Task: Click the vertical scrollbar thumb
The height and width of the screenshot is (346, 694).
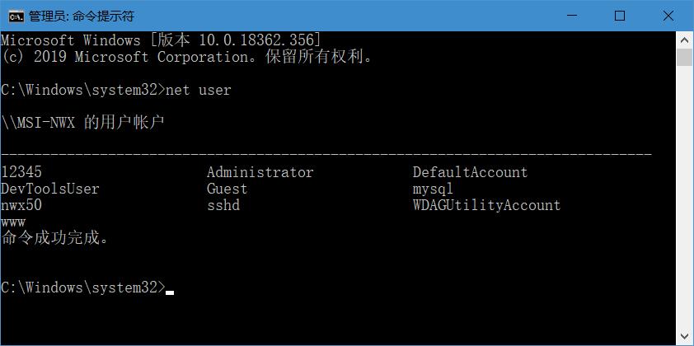Action: tap(684, 58)
